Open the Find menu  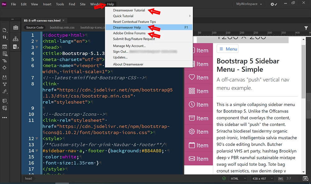click(x=72, y=4)
